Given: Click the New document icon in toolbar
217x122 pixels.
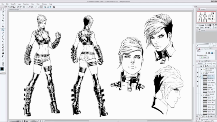Looking at the screenshot, I should (x=9, y=7).
